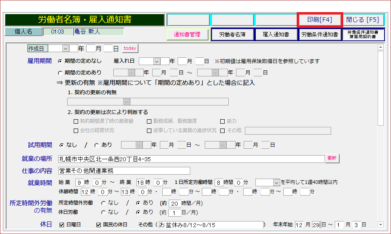Switch to the 雇入通知書 tab
The image size is (391, 234).
click(x=276, y=35)
